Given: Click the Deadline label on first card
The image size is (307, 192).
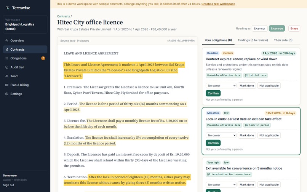Looking at the screenshot, I should coord(213,53).
